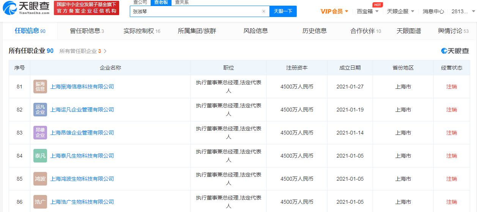Viewport: 477px width, 212px height.
Task: Expand the 天眼企服 menu
Action: tap(401, 11)
